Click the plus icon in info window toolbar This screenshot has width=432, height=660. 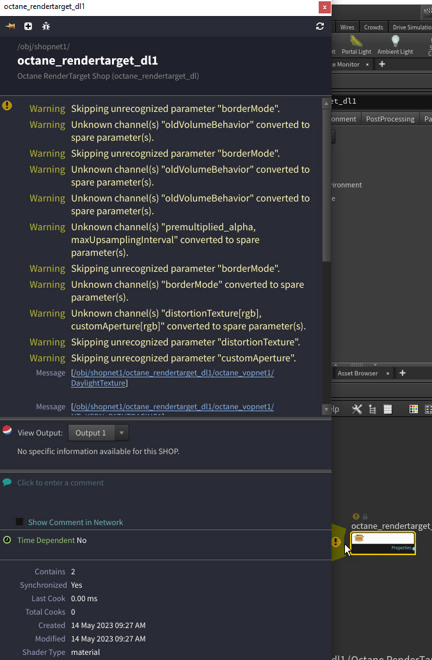pyautogui.click(x=28, y=26)
